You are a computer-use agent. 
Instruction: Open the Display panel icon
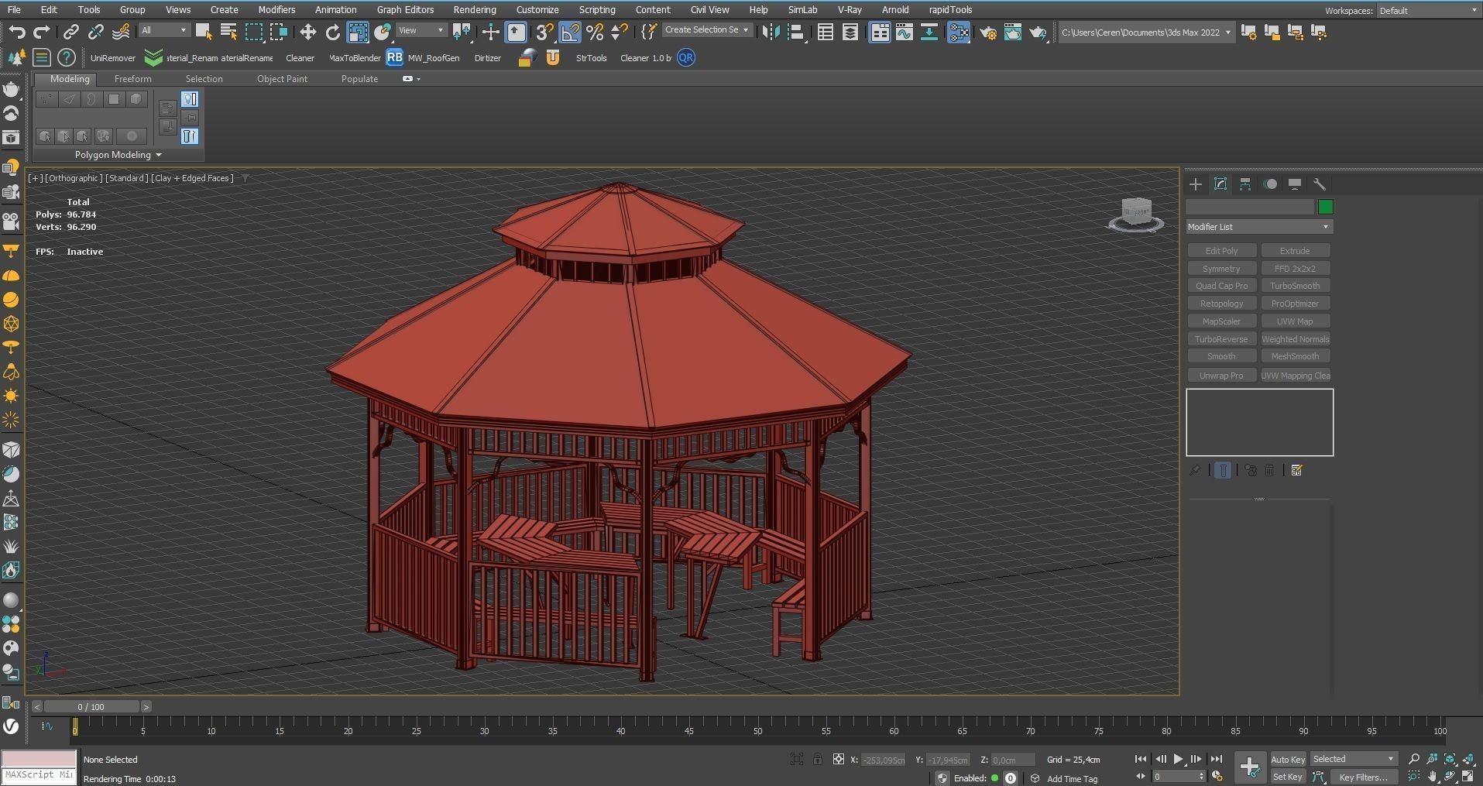pyautogui.click(x=1295, y=184)
